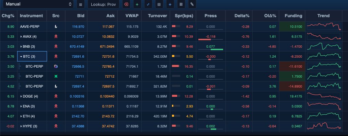Expand the HYPE (3) group
Screen dimensions: 348x136
click(x=21, y=126)
